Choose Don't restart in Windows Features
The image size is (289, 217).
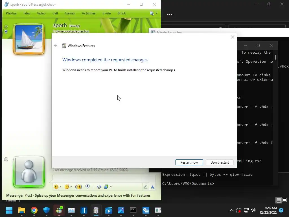220,162
